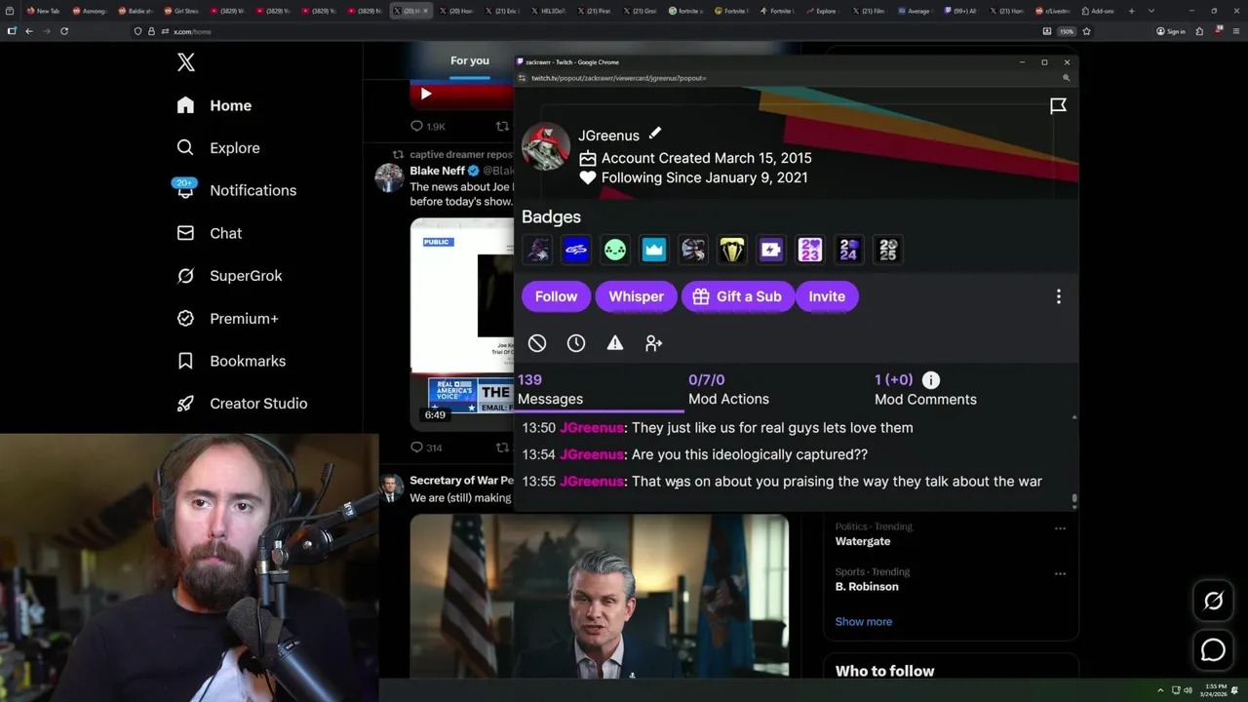Click the Invite button
Image resolution: width=1248 pixels, height=702 pixels.
(827, 296)
